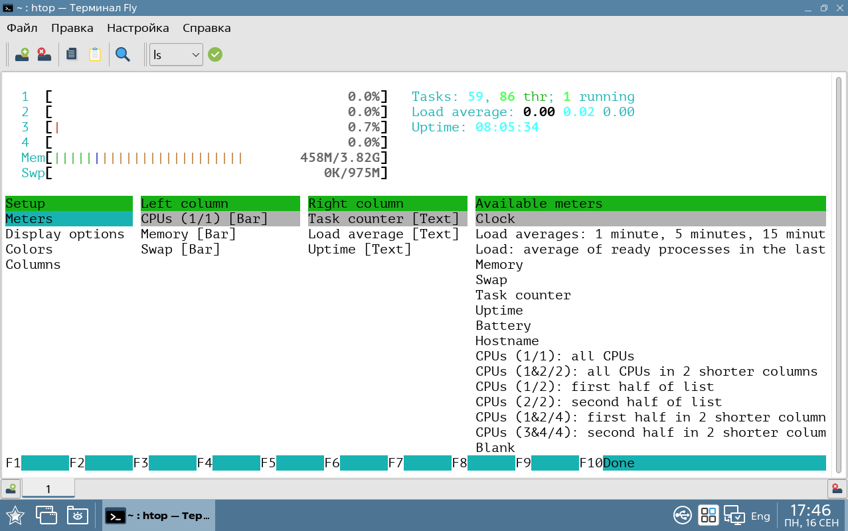The height and width of the screenshot is (531, 848).
Task: Click the htop terminal taskbar button
Action: tap(159, 516)
